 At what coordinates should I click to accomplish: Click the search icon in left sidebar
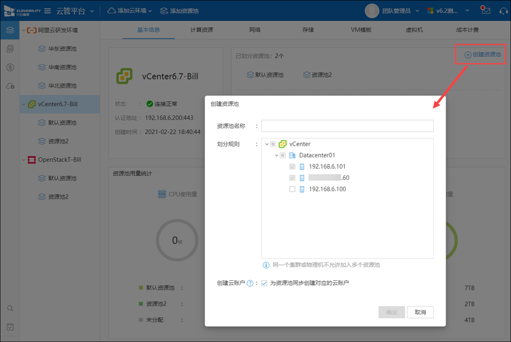pyautogui.click(x=10, y=308)
